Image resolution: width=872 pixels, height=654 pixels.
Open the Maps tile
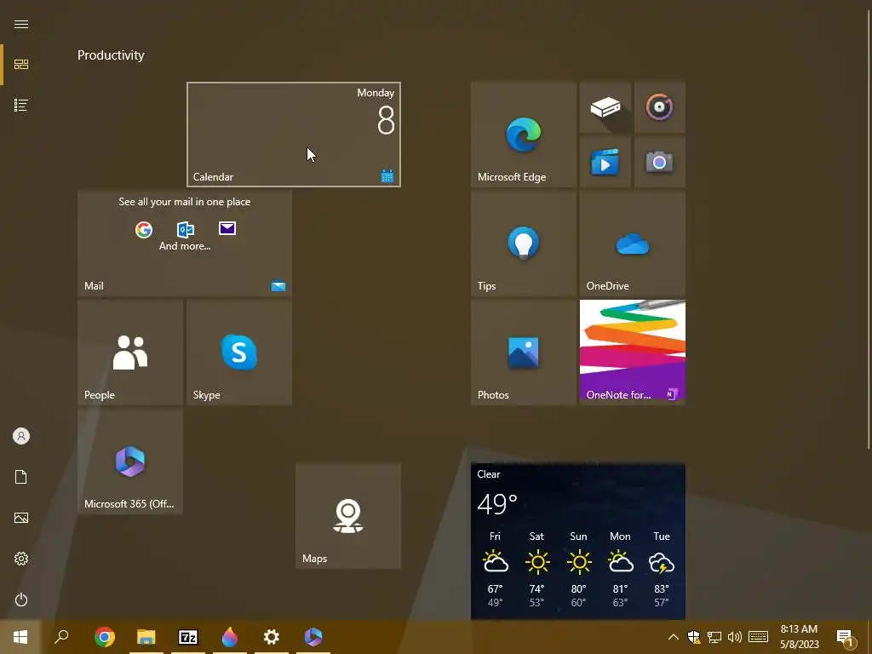348,515
